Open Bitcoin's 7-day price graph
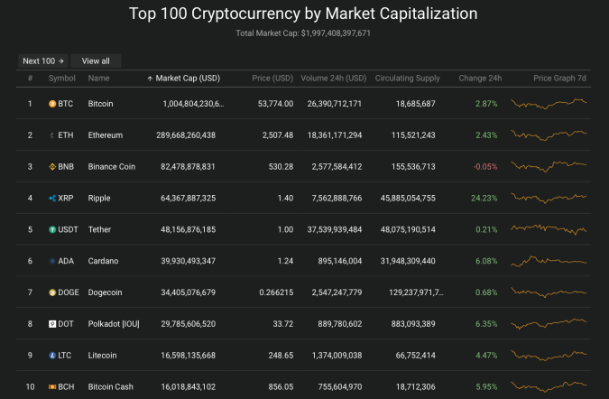 click(x=549, y=104)
